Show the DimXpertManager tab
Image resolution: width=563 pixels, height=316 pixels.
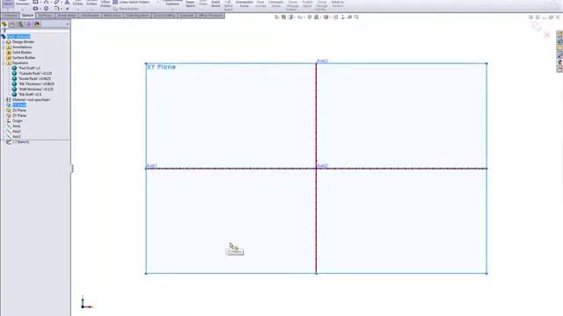(29, 25)
